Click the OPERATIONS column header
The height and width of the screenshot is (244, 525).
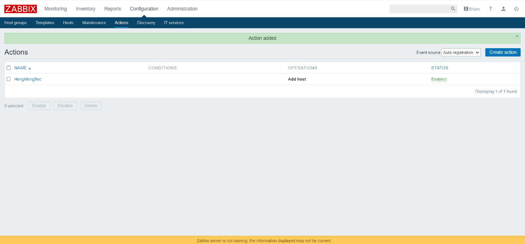(x=302, y=68)
